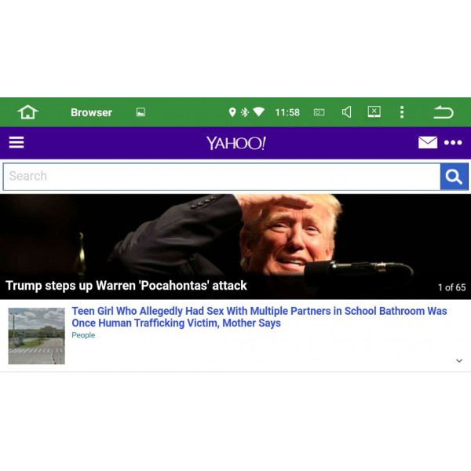
Task: Click the school road article thumbnail
Action: pos(36,336)
